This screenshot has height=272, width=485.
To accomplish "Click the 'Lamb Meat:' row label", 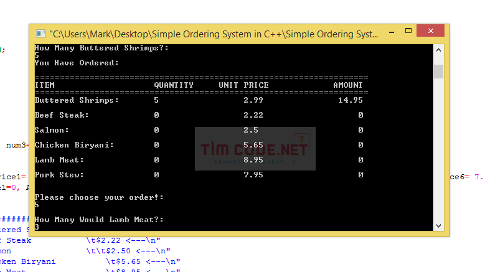I will click(x=59, y=160).
